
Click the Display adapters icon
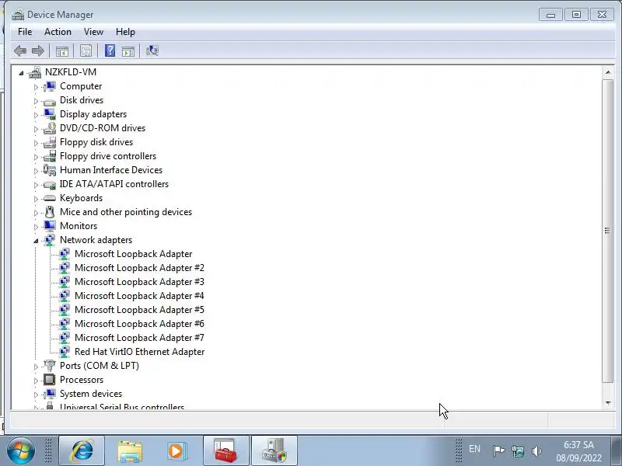click(50, 114)
